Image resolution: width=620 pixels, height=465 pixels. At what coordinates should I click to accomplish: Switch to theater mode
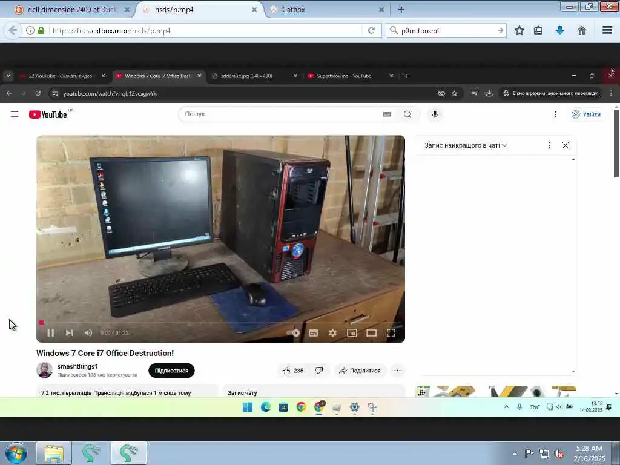point(371,333)
